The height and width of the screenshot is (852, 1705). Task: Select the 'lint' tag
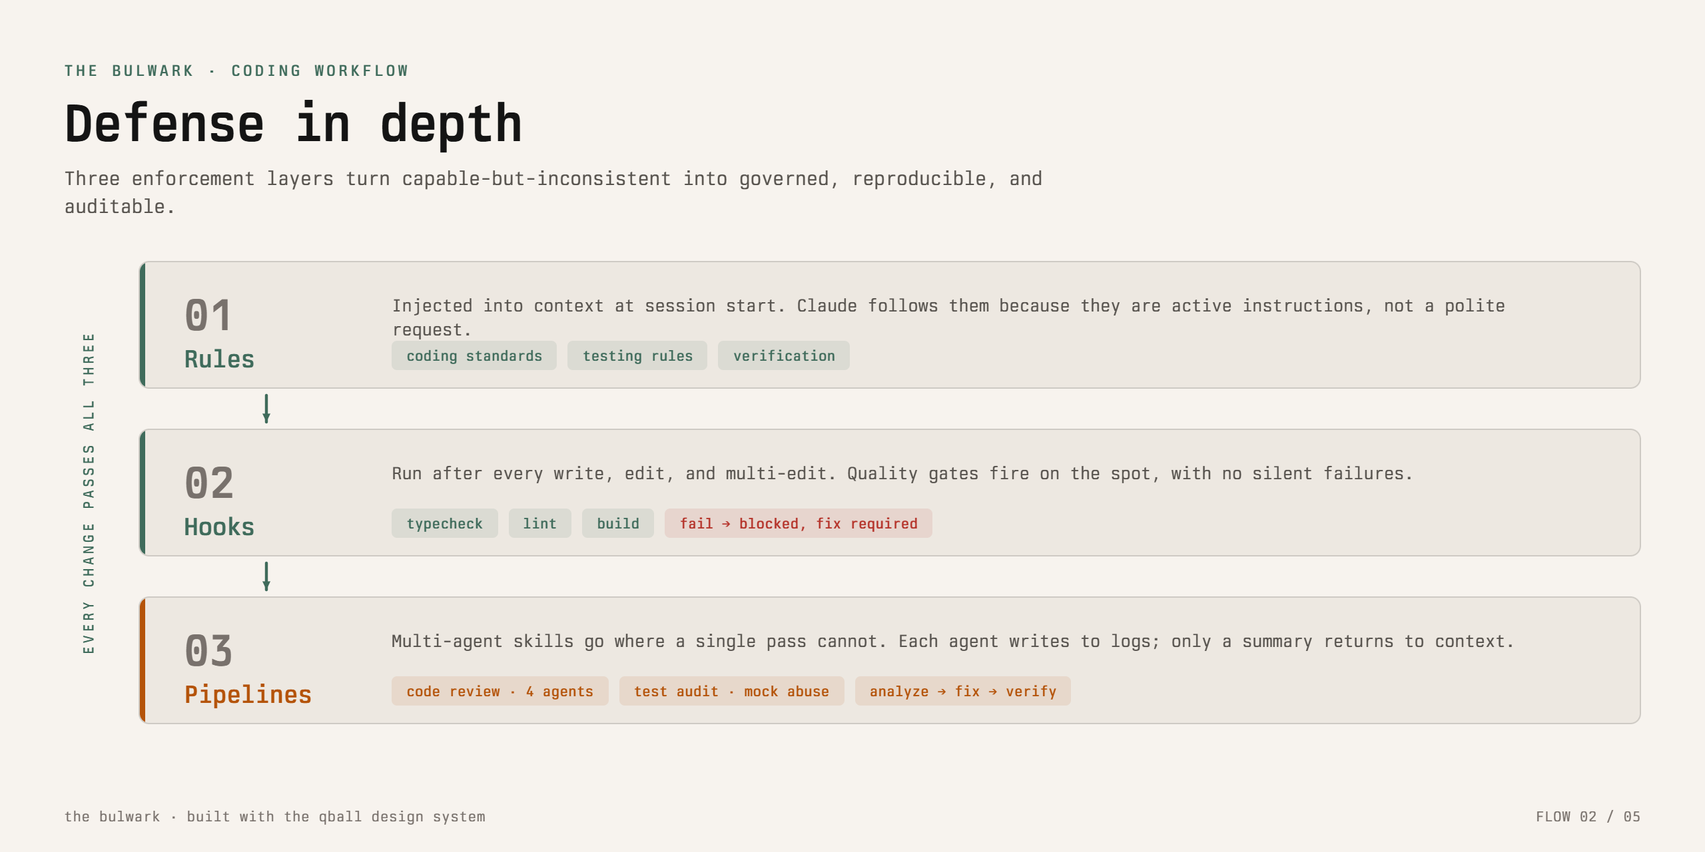coord(539,524)
